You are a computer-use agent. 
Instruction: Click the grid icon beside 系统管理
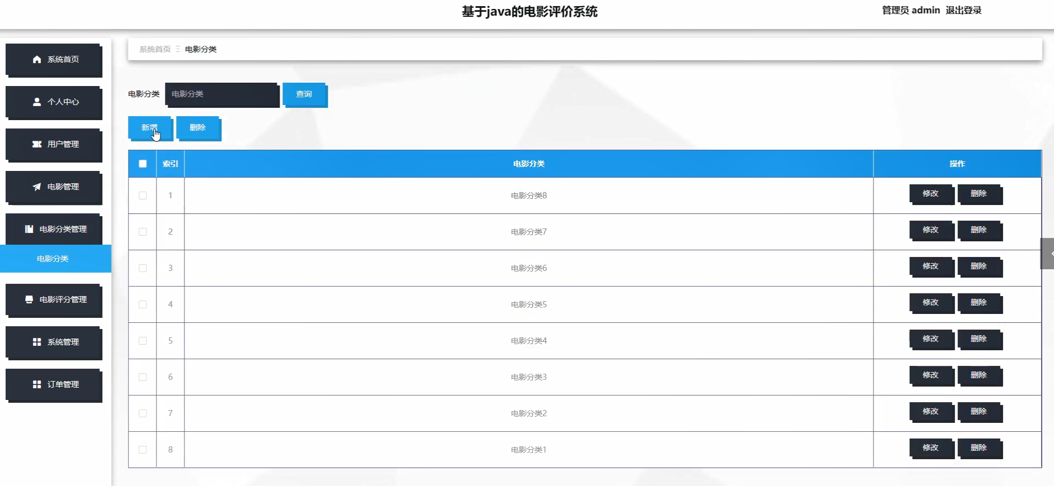point(37,342)
